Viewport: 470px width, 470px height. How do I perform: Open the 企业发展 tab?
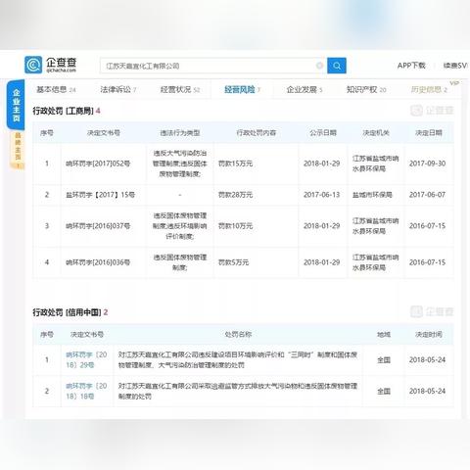point(305,89)
